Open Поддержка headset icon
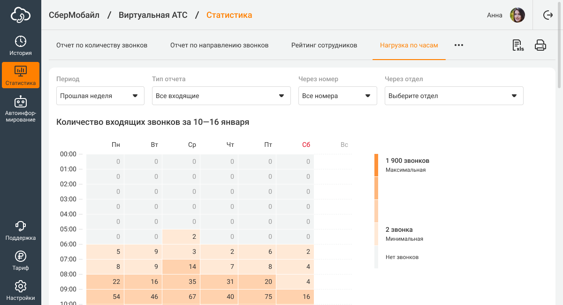Image resolution: width=563 pixels, height=305 pixels. point(21,230)
